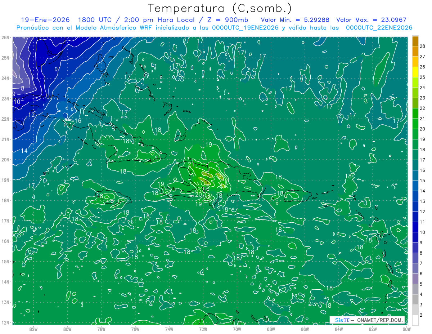Pick the dark blue swatch between 10 and 11
Image resolution: width=432 pixels, height=334 pixels.
[415, 227]
